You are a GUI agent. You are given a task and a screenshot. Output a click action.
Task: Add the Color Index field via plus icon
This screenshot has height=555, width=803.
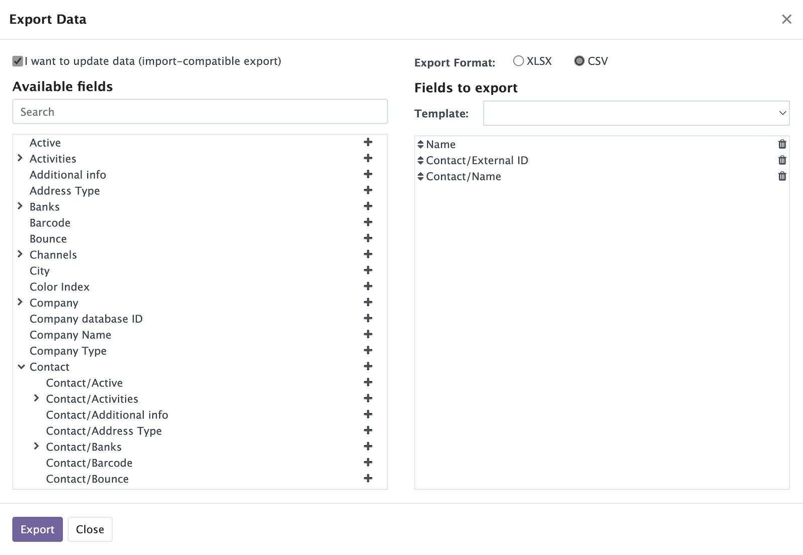click(x=368, y=286)
